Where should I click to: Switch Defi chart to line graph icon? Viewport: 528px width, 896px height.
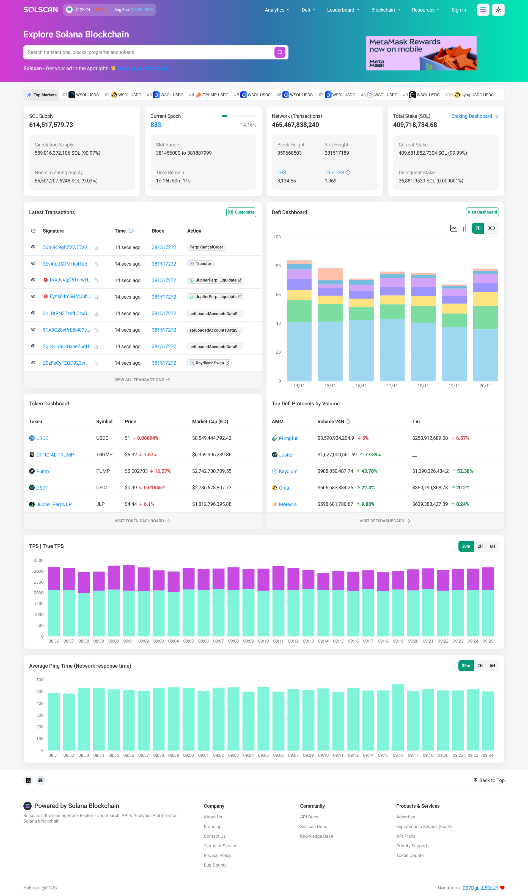point(453,228)
